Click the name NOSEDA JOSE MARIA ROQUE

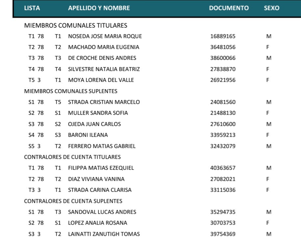(105, 36)
